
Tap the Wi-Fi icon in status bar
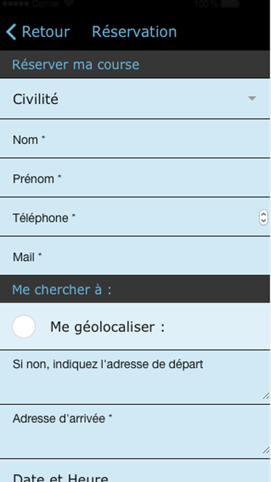[x=69, y=3]
